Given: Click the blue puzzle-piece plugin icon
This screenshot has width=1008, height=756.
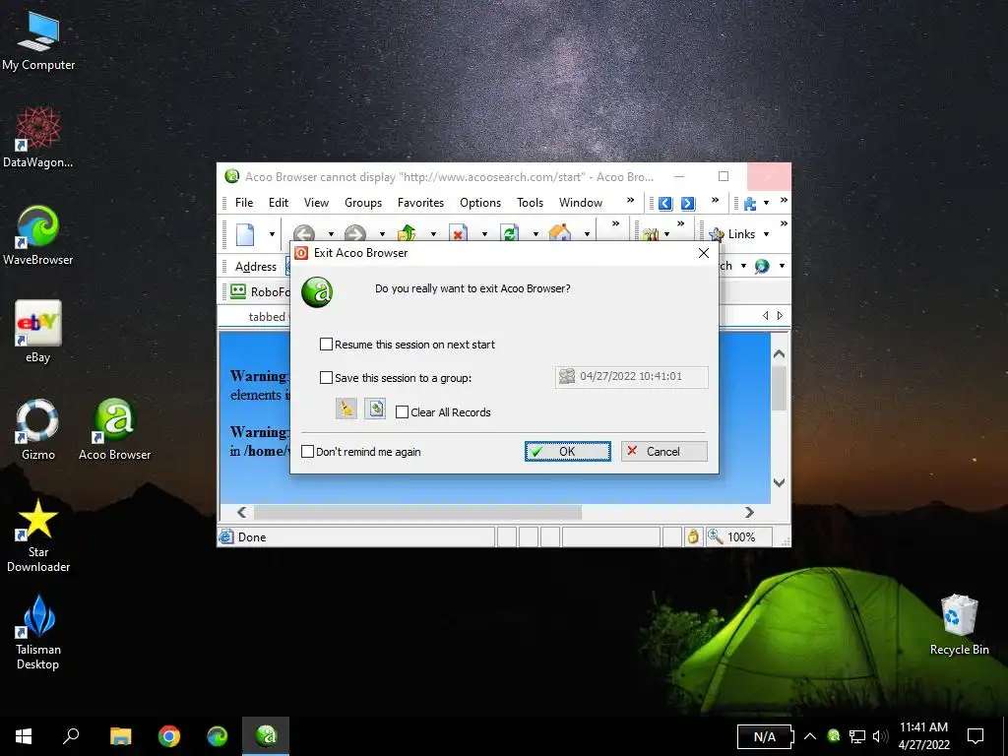Looking at the screenshot, I should point(750,203).
